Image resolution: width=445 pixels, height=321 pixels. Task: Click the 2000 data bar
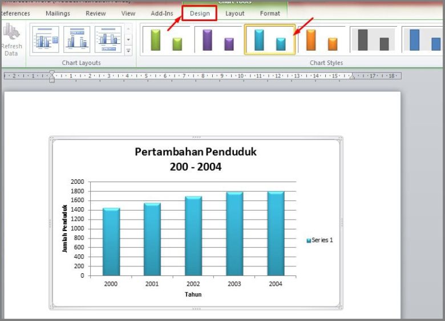tap(111, 242)
